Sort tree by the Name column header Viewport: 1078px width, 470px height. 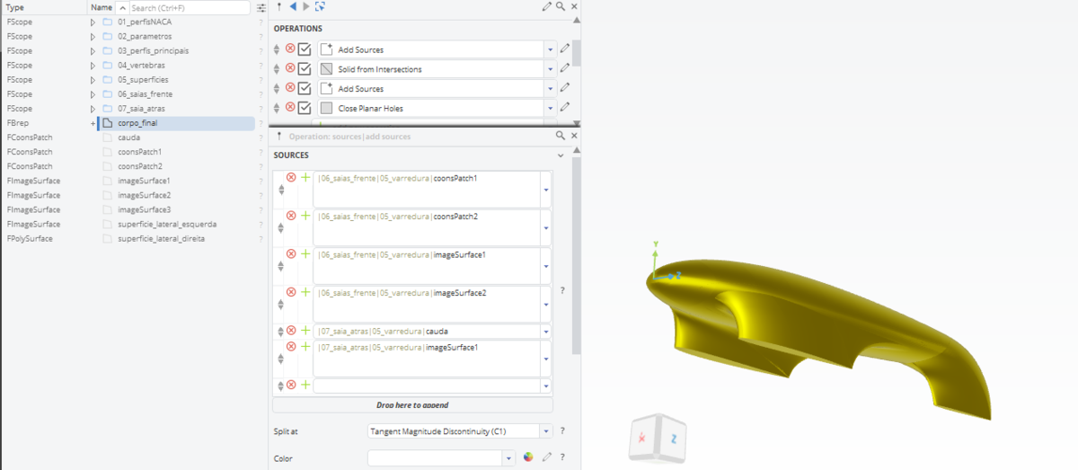pyautogui.click(x=102, y=7)
